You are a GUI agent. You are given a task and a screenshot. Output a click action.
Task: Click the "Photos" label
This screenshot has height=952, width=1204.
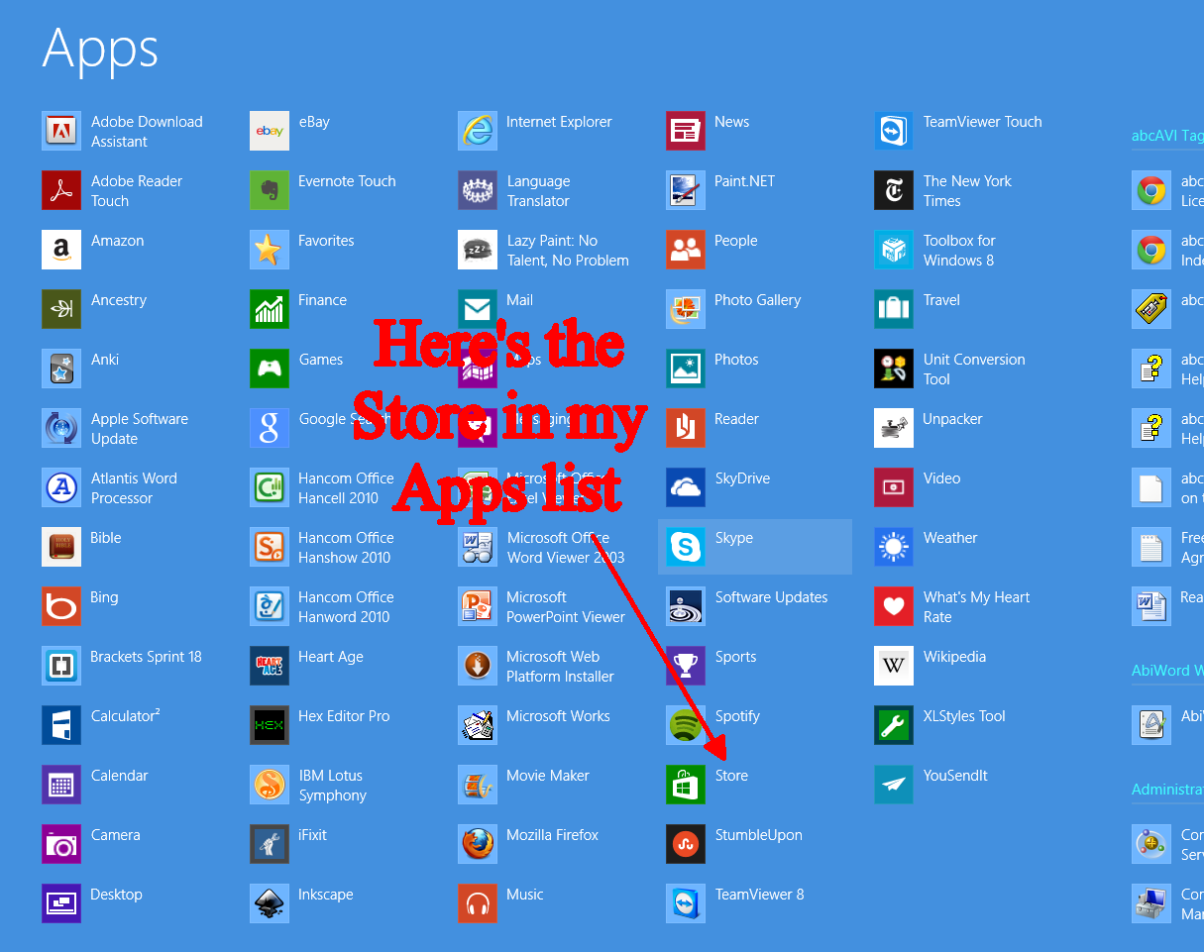736,360
